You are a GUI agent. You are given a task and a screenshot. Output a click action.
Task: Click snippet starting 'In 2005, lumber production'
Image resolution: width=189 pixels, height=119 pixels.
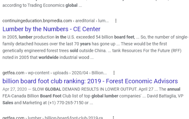click(x=95, y=47)
